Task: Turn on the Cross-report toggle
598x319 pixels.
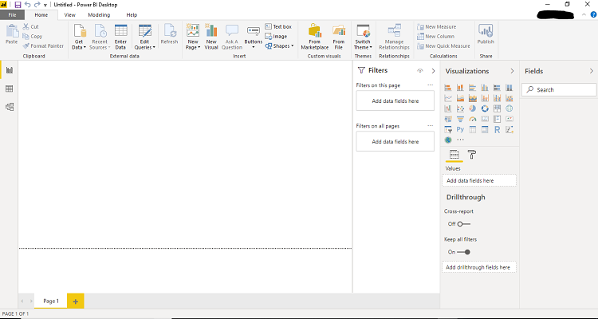Action: point(464,224)
